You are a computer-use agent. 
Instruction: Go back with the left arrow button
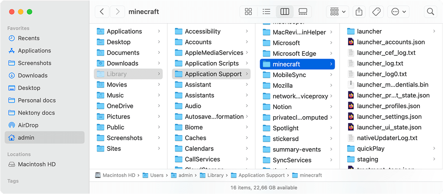point(102,12)
